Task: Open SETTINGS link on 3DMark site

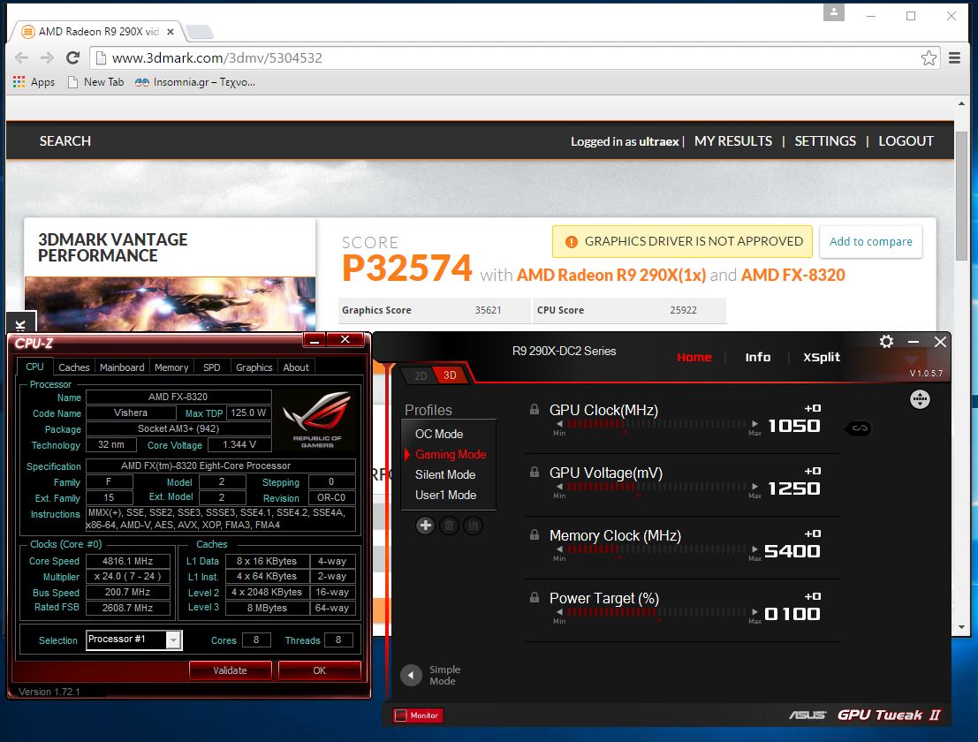Action: tap(825, 141)
